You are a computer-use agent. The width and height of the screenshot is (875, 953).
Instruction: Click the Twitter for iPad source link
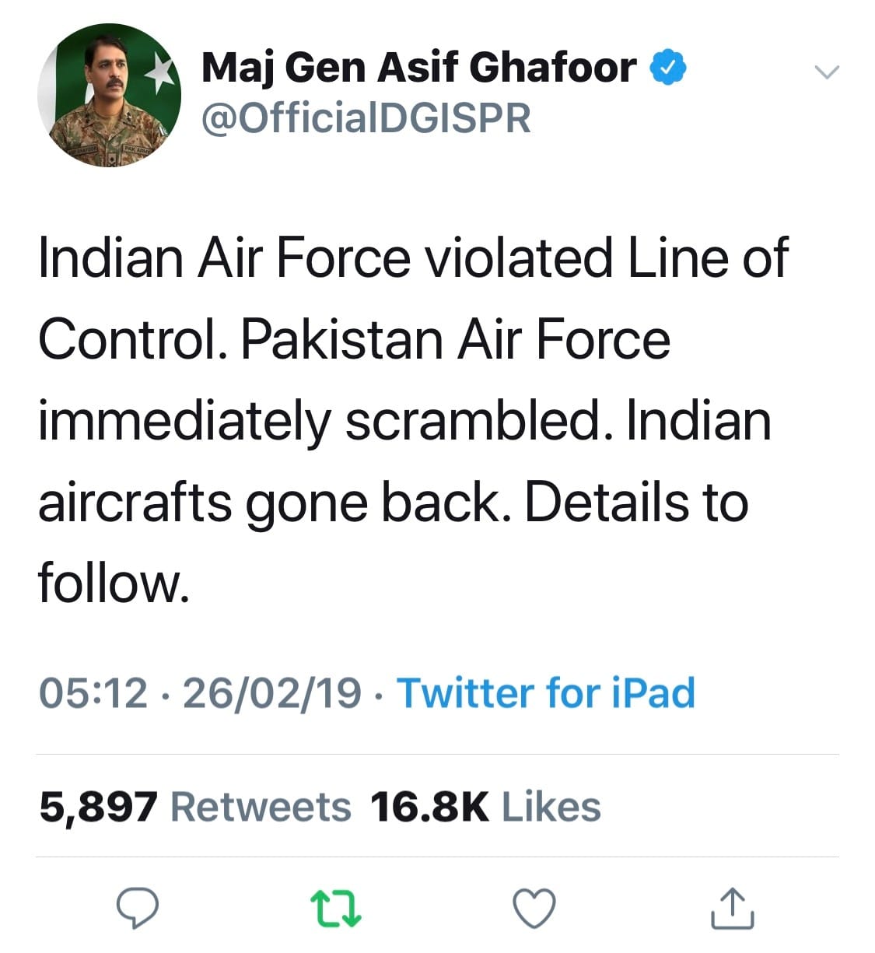click(x=546, y=692)
